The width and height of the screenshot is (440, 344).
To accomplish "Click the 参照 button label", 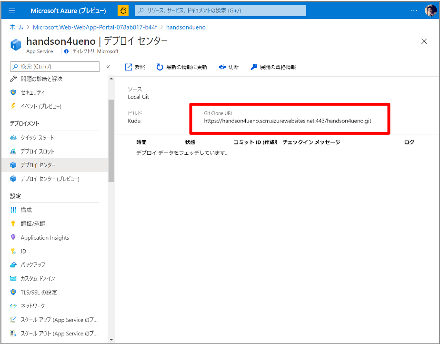I will click(x=140, y=67).
